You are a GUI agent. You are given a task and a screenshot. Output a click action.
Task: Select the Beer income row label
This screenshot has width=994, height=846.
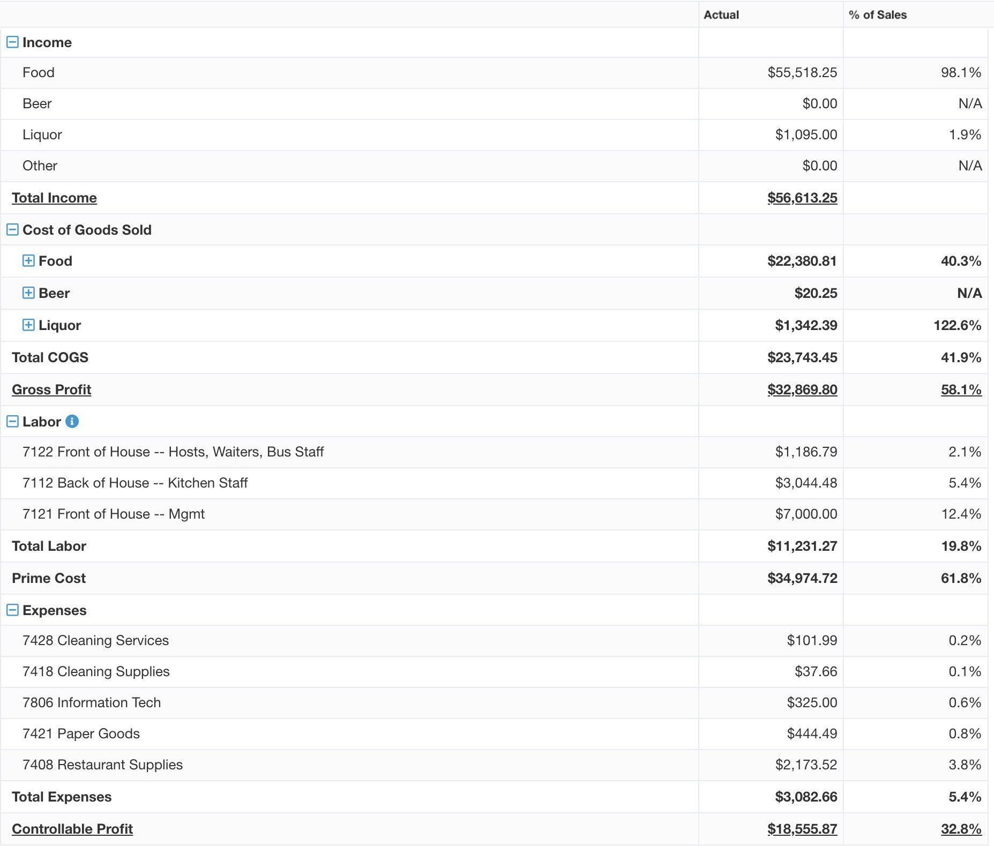[37, 103]
